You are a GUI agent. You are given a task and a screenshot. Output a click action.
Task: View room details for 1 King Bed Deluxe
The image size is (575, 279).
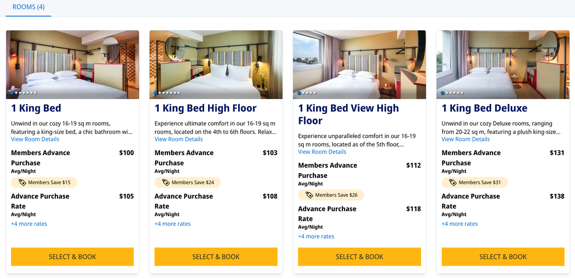tap(465, 139)
